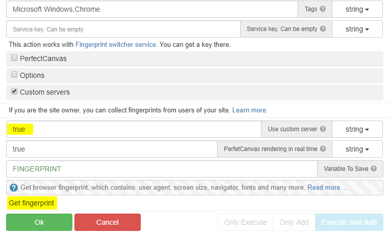Open string dropdown for PerfetCanvas rendering
The height and width of the screenshot is (237, 390).
coord(357,149)
